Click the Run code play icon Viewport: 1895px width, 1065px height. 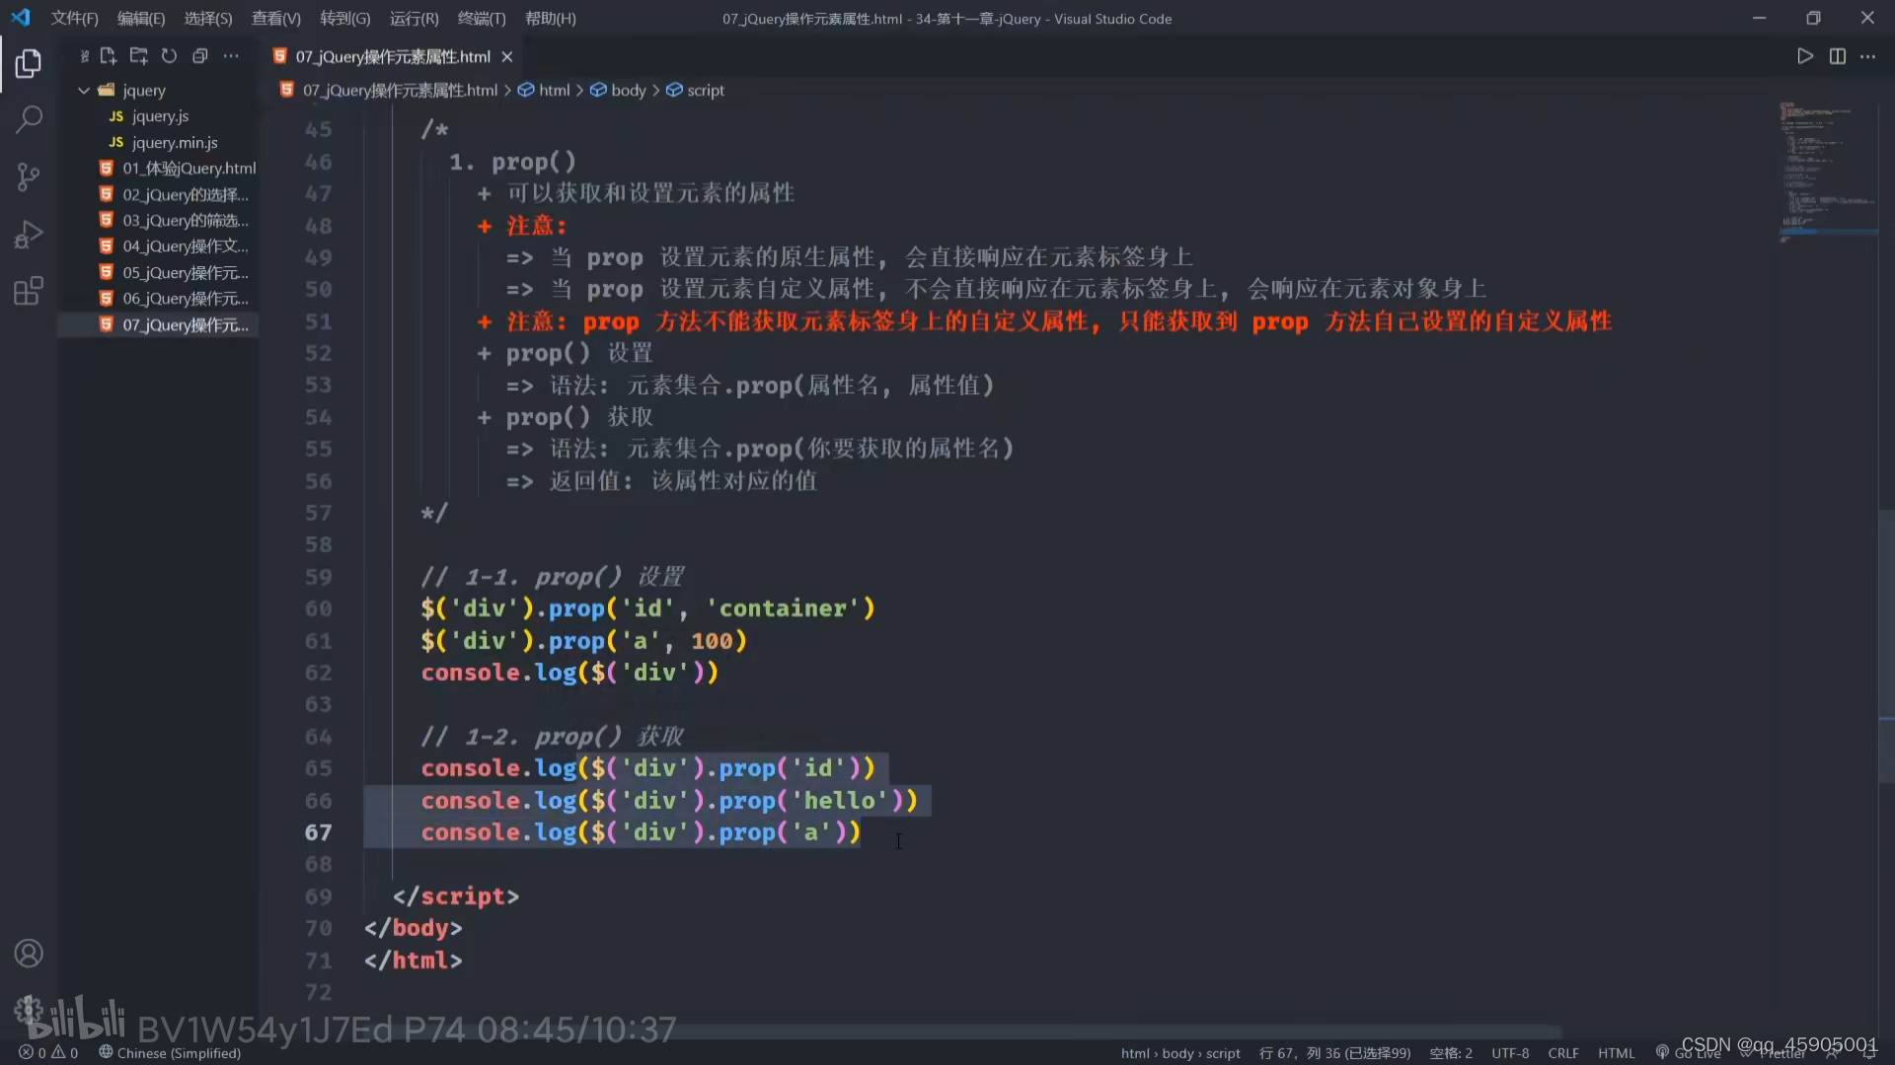(1805, 56)
